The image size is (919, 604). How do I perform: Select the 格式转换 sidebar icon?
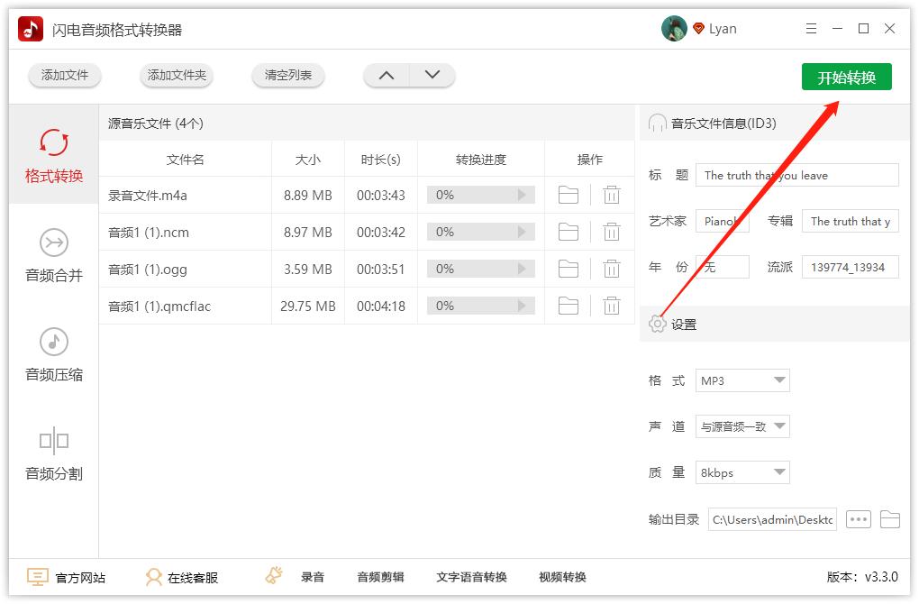(x=54, y=142)
